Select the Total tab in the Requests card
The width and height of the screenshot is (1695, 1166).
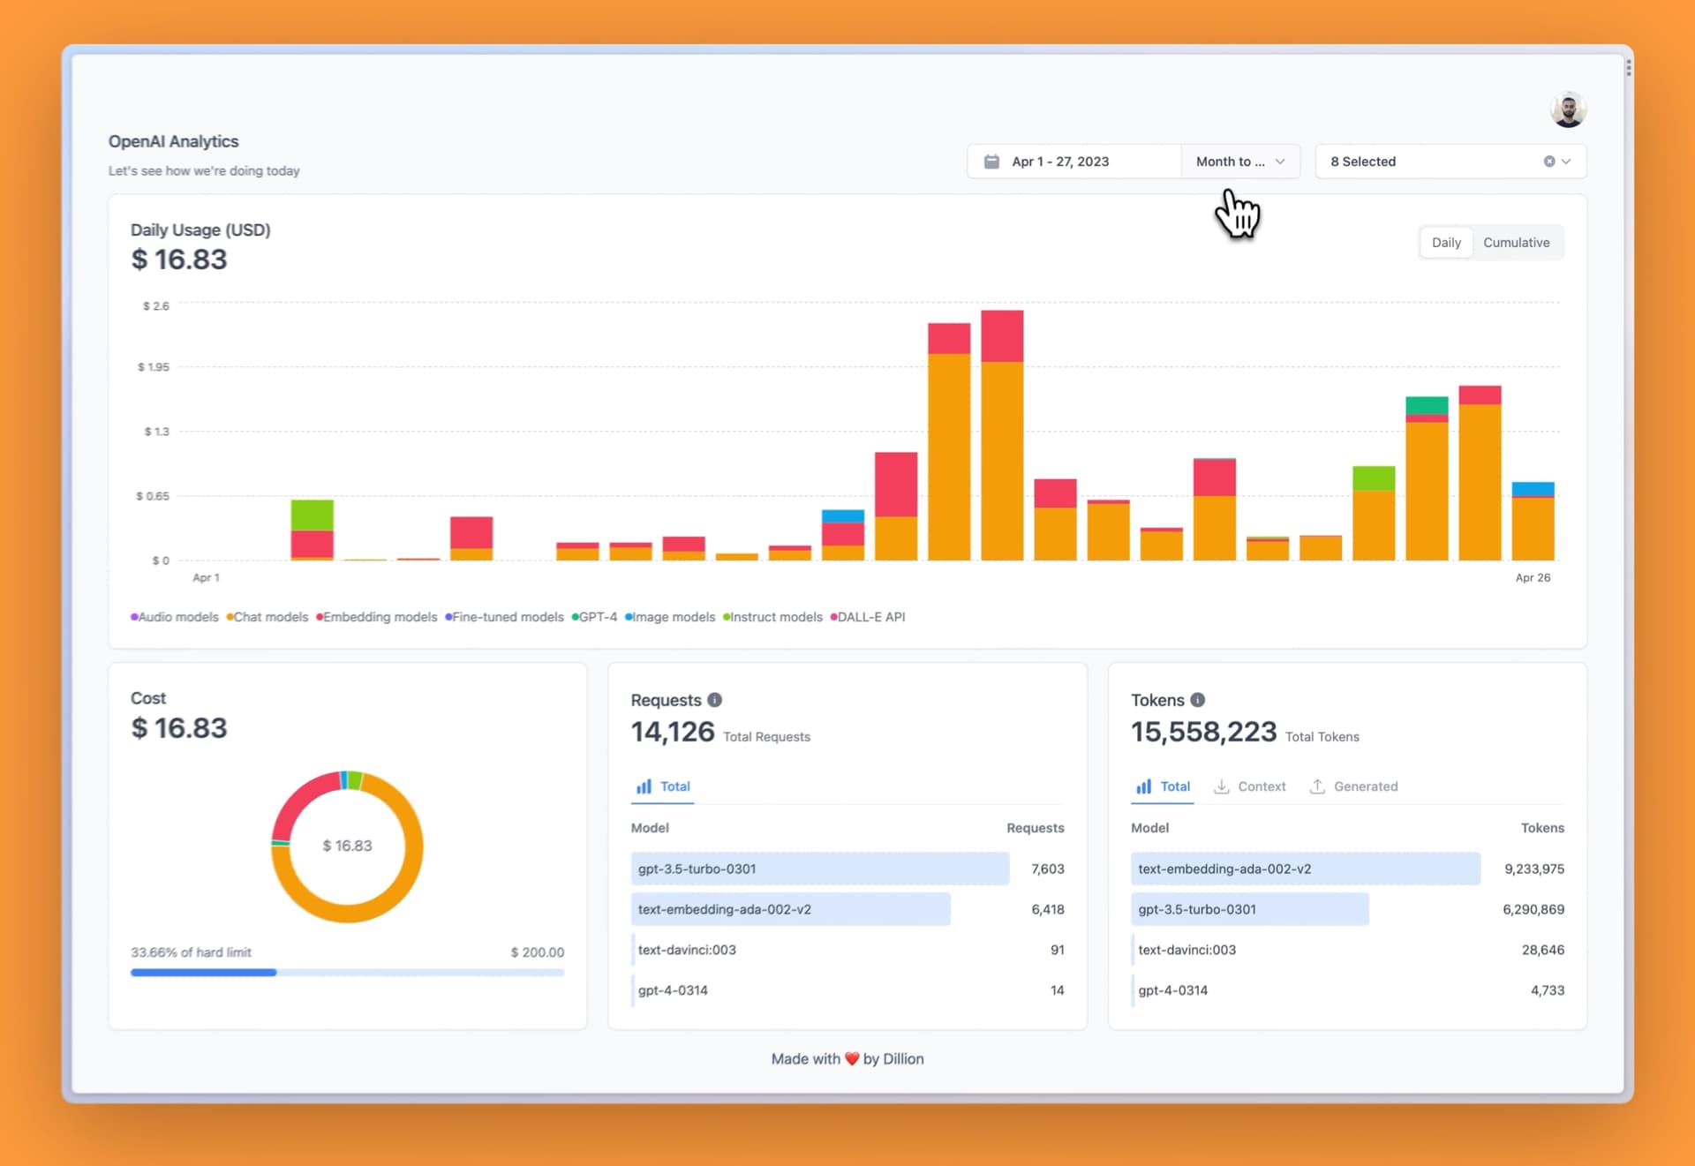click(663, 786)
